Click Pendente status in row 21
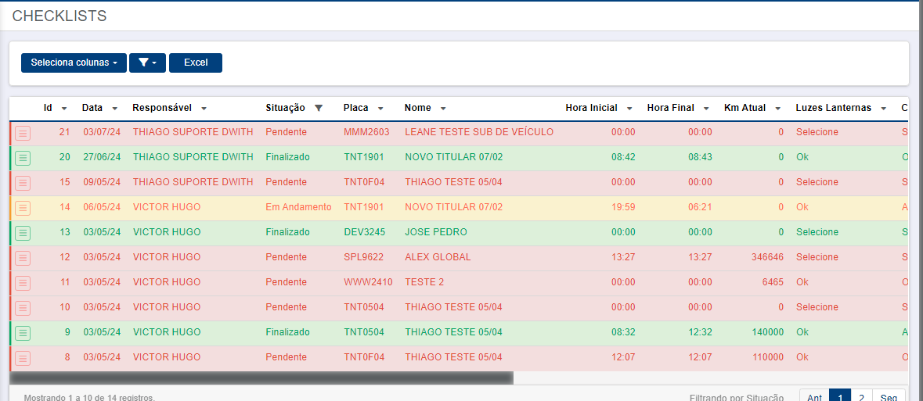Image resolution: width=923 pixels, height=401 pixels. click(x=286, y=132)
